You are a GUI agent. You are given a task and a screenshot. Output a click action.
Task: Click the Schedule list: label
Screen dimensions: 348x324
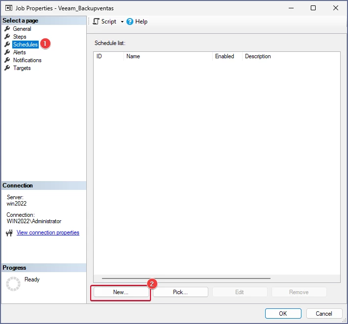[110, 43]
